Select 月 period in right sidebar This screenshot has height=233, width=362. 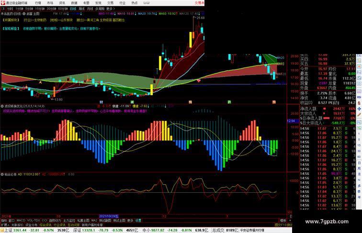(359, 174)
